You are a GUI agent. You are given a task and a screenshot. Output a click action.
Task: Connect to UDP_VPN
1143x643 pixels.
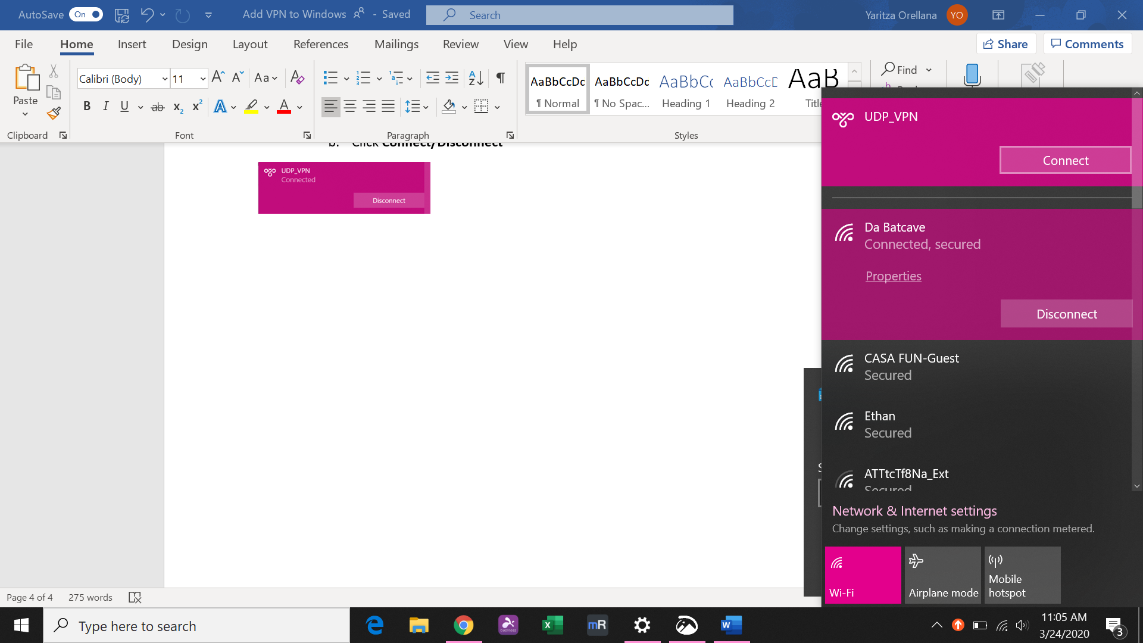coord(1065,160)
